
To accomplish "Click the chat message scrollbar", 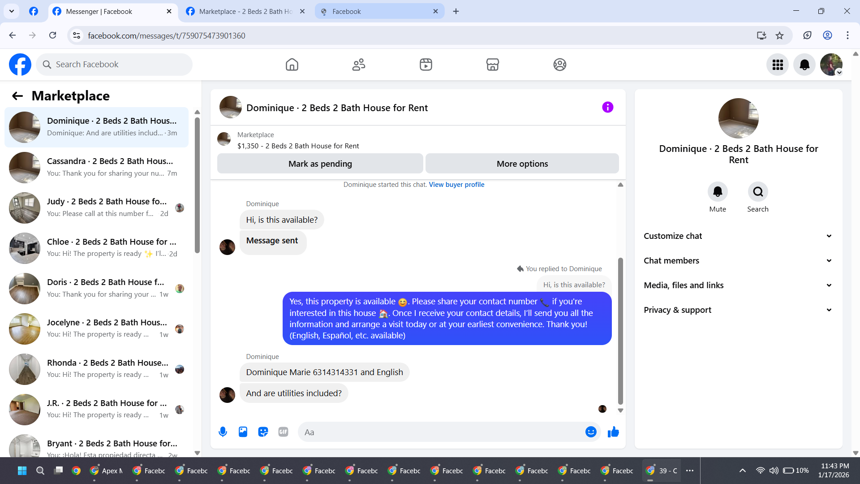I will tap(620, 332).
